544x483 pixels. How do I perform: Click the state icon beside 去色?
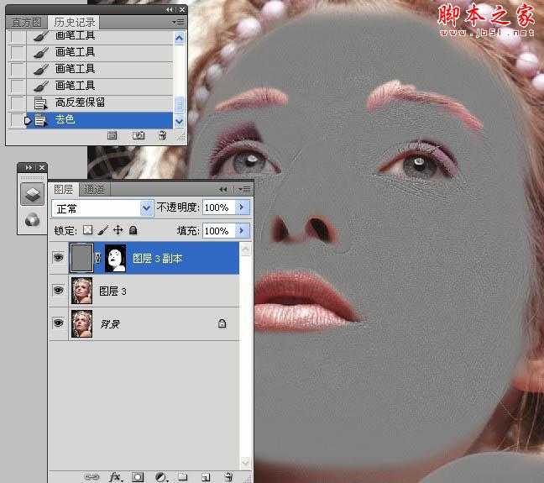click(40, 120)
